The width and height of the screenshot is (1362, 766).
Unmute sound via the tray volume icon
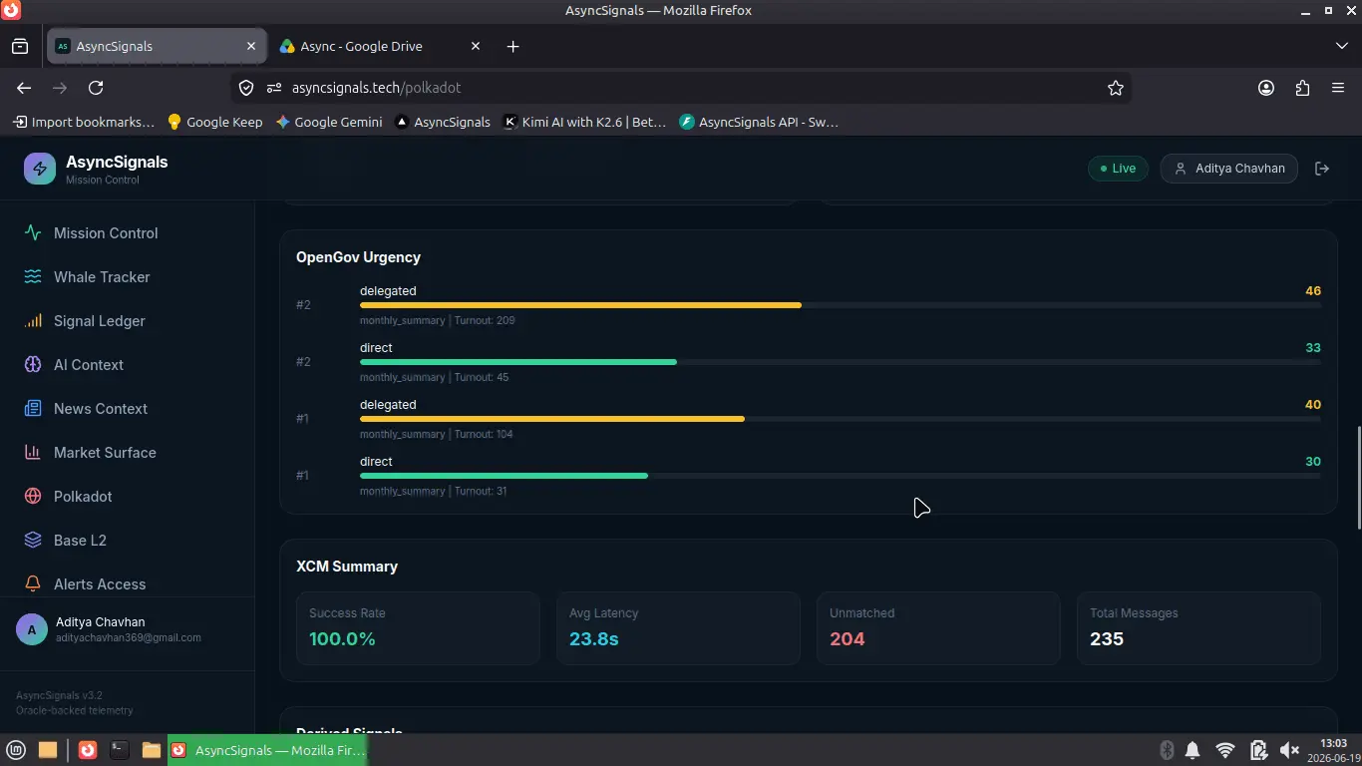point(1289,750)
